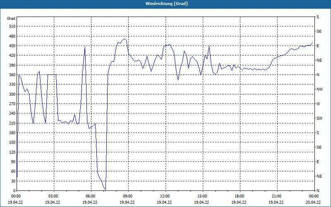Viewport: 331px width, 207px height.
Task: Select the 120 left axis label
Action: pyautogui.click(x=12, y=152)
